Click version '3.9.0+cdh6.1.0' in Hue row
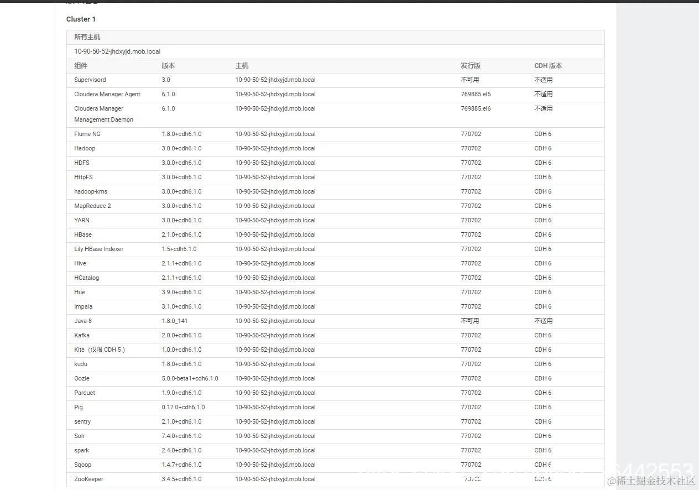The image size is (699, 490). [181, 293]
